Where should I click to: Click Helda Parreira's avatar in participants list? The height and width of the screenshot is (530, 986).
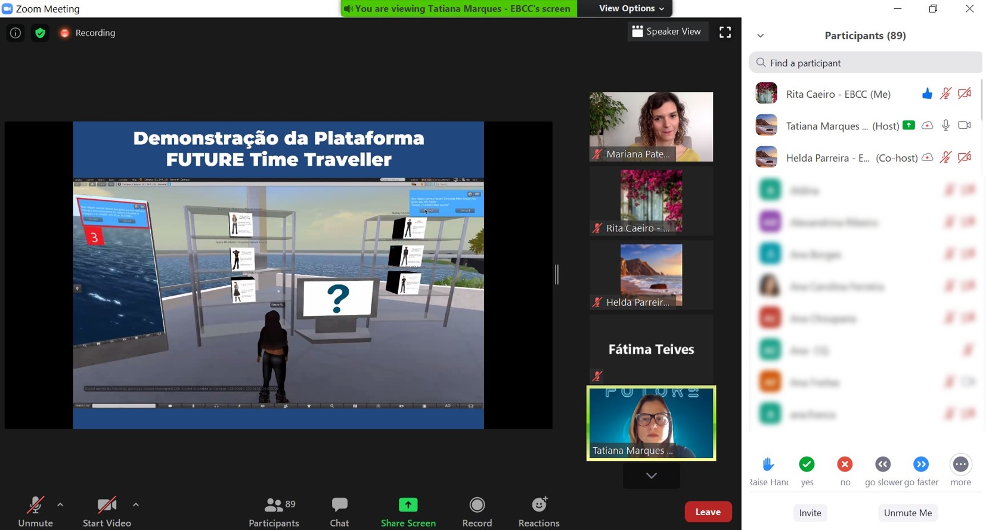click(767, 157)
